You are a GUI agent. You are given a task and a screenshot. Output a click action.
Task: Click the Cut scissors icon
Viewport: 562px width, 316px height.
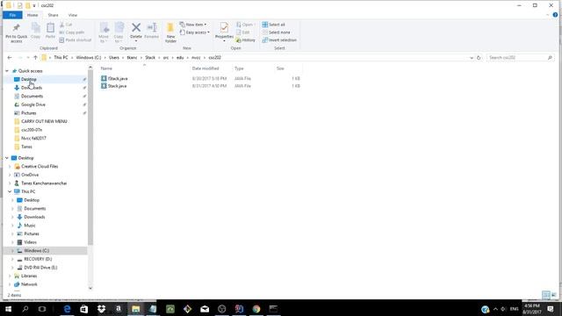61,25
